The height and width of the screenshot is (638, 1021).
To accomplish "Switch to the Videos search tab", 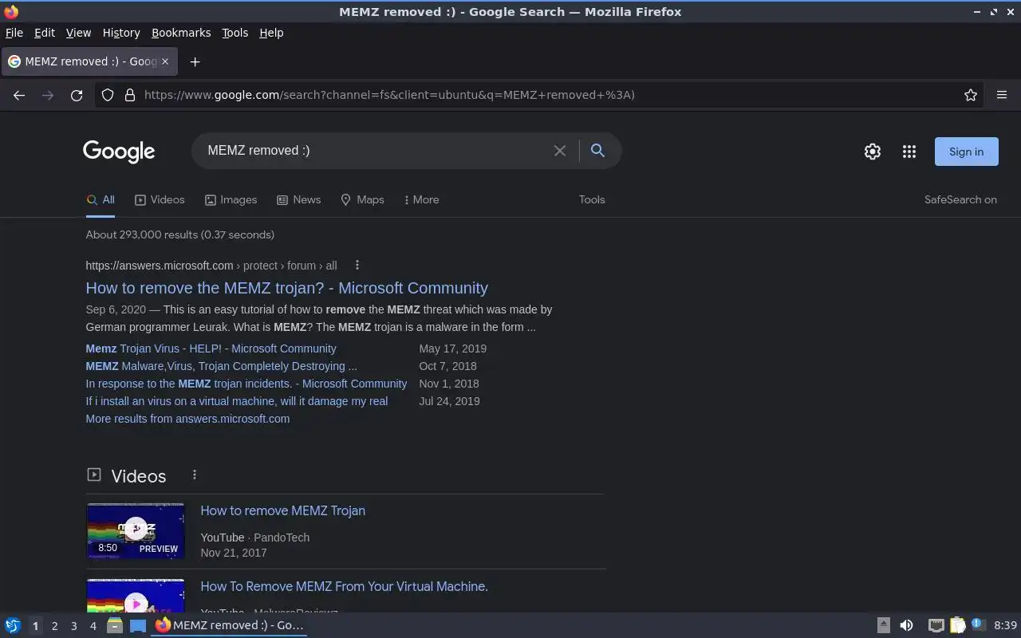I will [x=160, y=199].
